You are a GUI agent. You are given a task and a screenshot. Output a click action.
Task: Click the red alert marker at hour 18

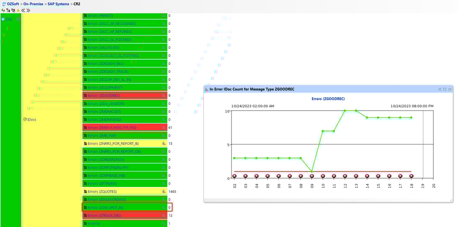pyautogui.click(x=411, y=176)
